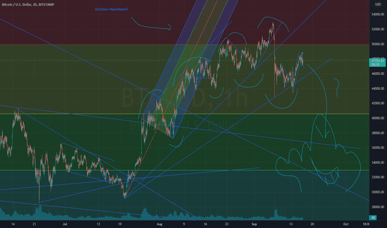The height and width of the screenshot is (228, 387).
Task: Click the 28000.00 price axis label
Action: click(377, 207)
